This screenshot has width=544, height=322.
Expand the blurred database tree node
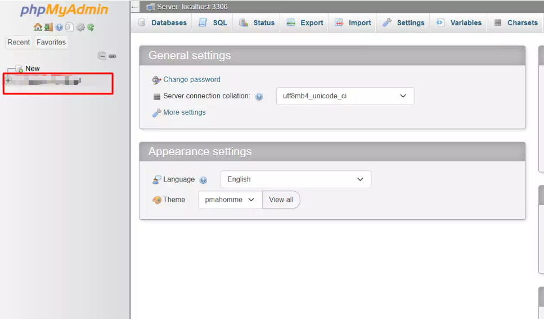8,81
